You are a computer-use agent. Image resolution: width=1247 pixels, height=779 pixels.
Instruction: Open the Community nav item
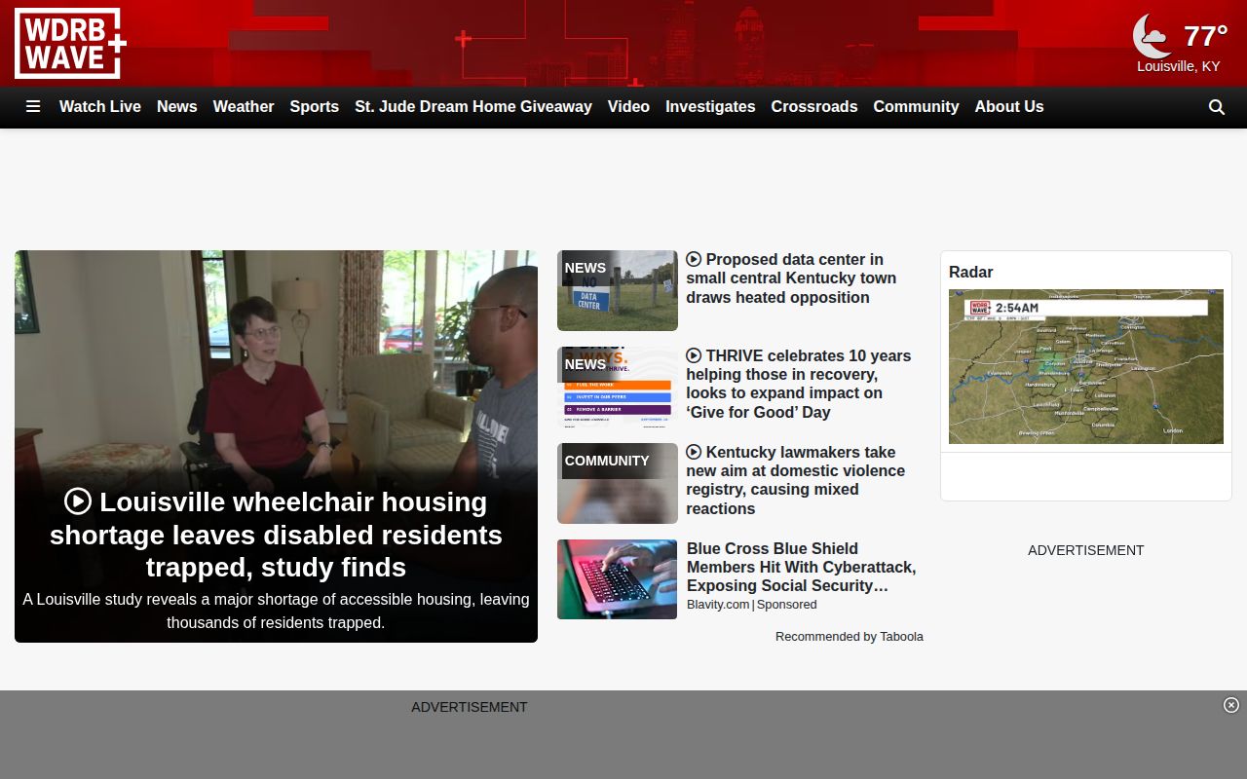[916, 107]
